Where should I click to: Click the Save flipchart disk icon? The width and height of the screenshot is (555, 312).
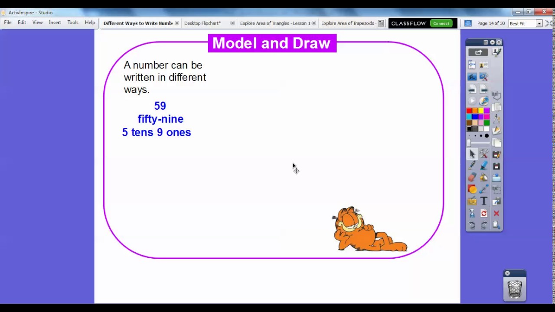pos(496,166)
